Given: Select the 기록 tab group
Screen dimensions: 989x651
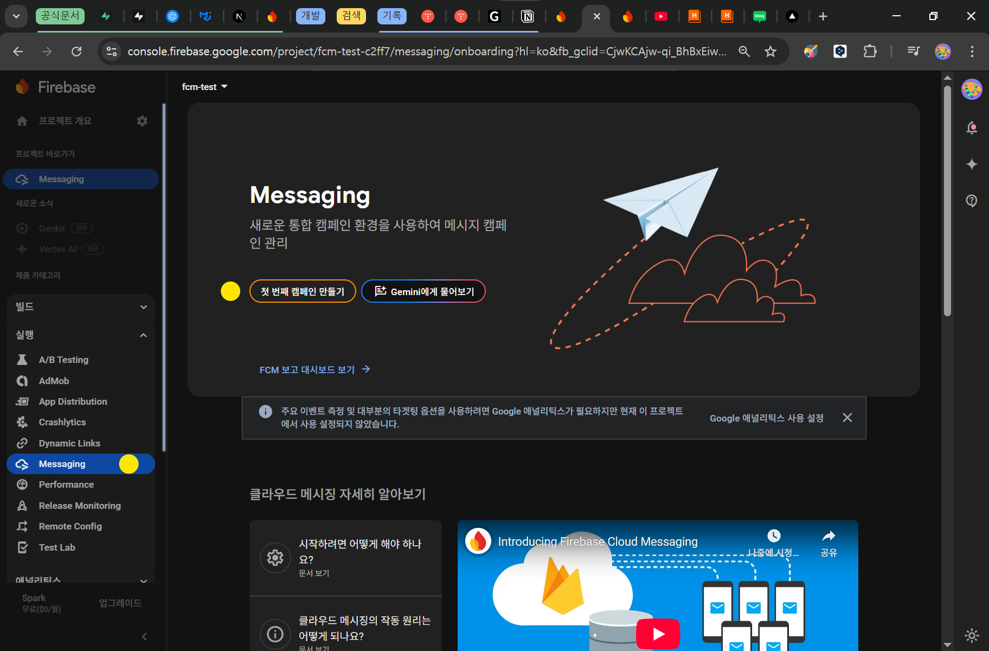Looking at the screenshot, I should [x=391, y=16].
